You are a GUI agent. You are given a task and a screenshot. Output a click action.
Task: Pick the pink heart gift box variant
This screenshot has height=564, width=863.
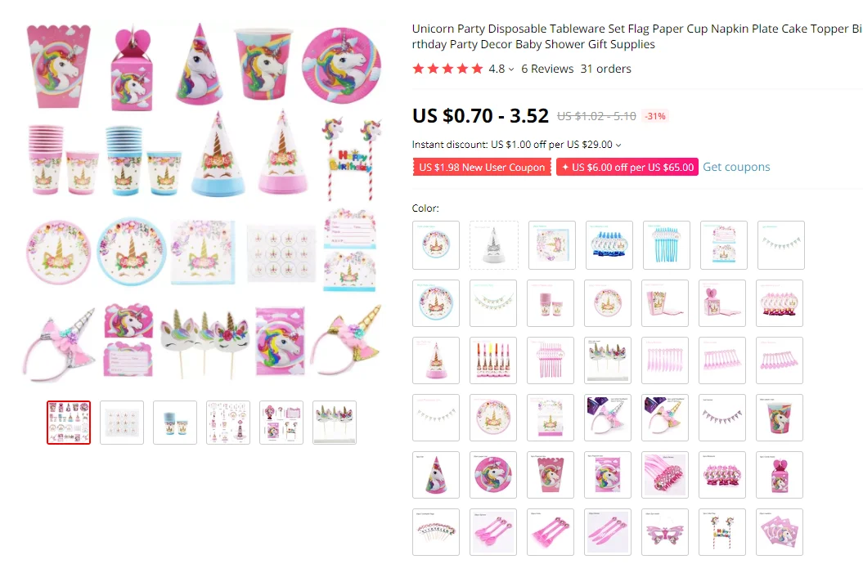[722, 303]
